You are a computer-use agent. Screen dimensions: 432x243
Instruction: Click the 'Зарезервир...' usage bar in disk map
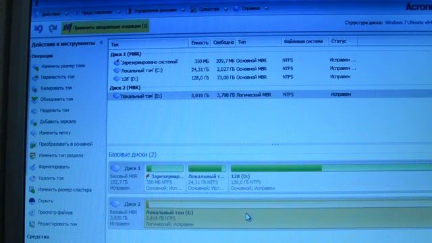point(165,168)
